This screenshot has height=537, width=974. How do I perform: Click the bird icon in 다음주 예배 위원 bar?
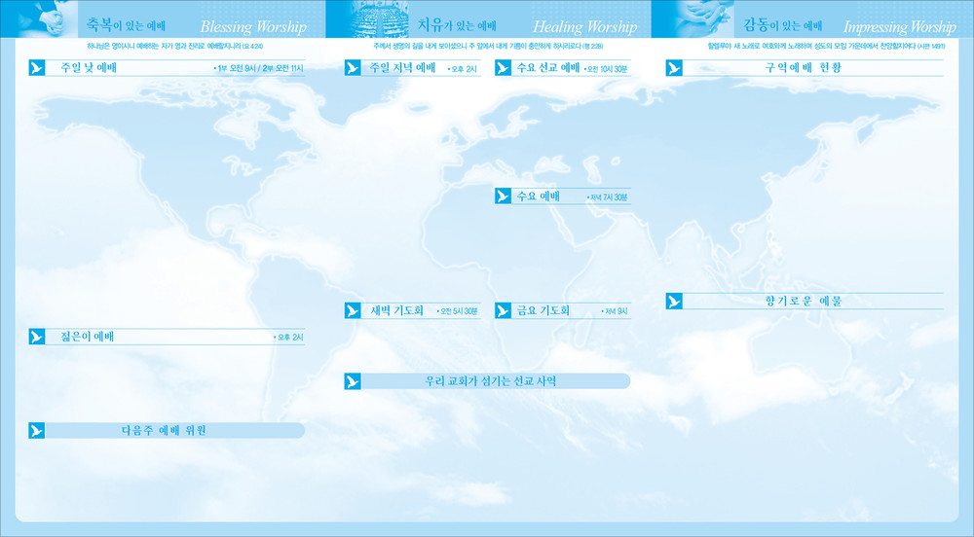tap(37, 430)
